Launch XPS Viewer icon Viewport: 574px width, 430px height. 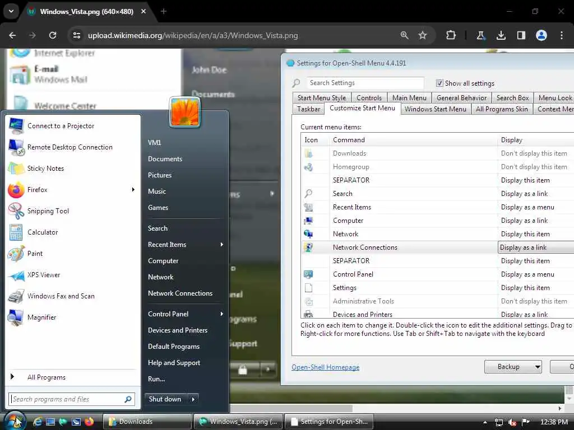pos(16,275)
